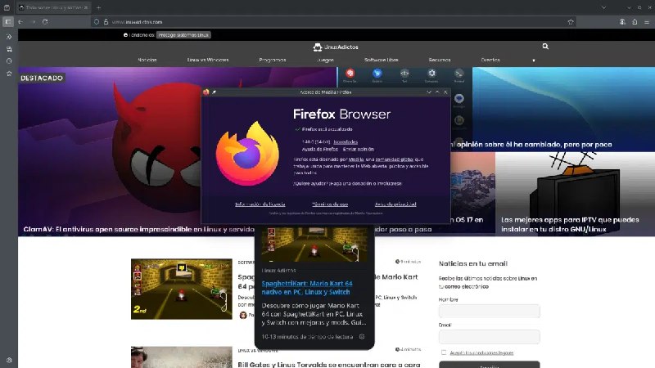This screenshot has height=368, width=655.
Task: Expand the list all tabs chevron
Action: point(603,7)
